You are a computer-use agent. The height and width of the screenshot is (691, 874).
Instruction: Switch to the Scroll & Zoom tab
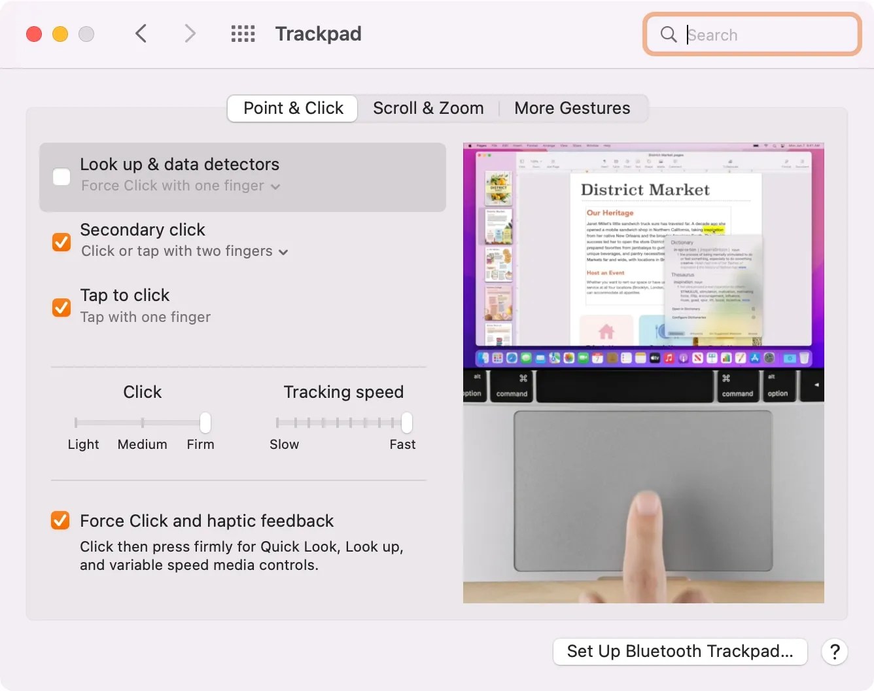[x=428, y=108]
